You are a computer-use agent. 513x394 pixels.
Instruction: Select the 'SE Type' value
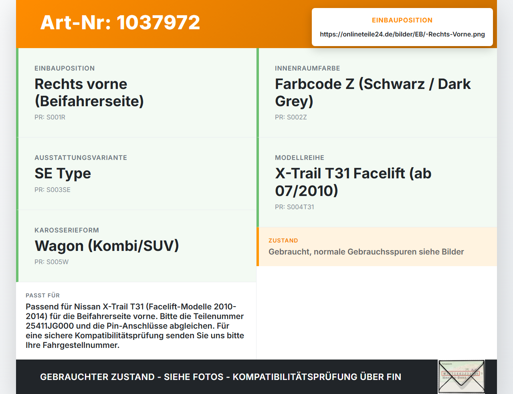[63, 173]
